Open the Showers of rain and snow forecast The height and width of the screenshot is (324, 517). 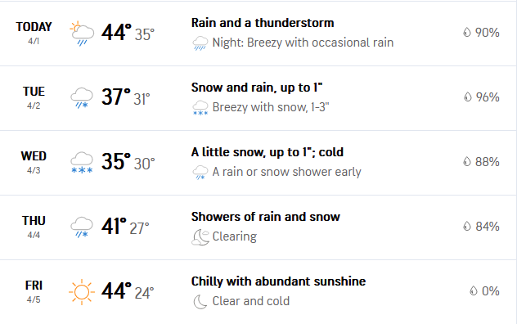click(x=265, y=217)
